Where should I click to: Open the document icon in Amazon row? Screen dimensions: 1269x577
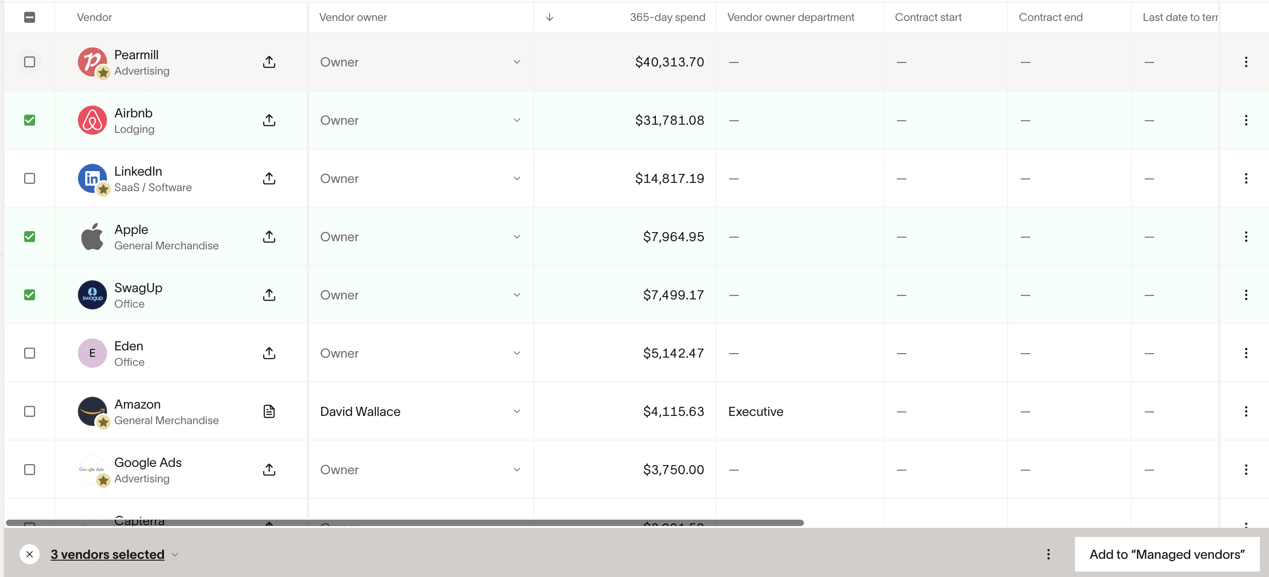click(x=269, y=411)
